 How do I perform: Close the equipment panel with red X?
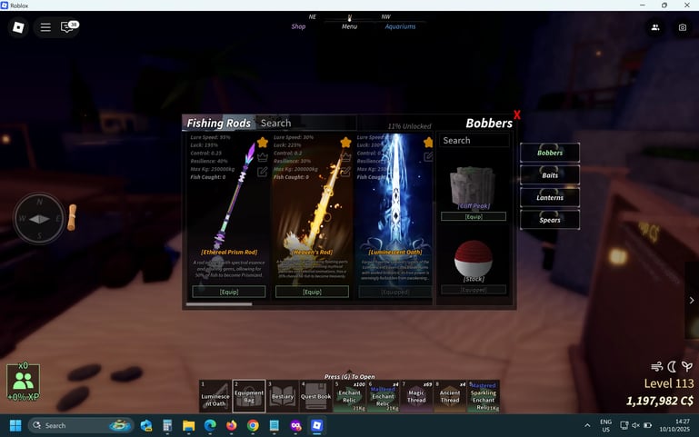[516, 115]
